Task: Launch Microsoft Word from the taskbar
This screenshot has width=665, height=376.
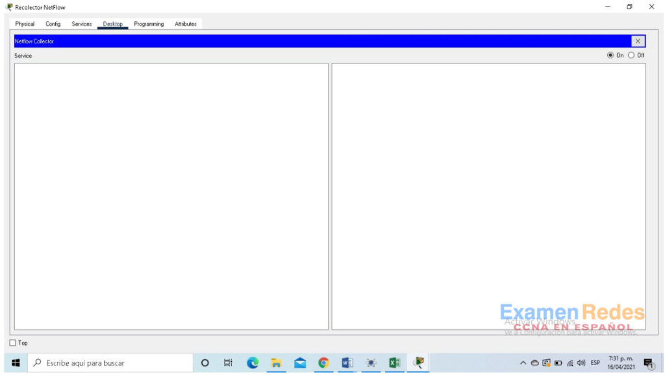Action: point(347,362)
